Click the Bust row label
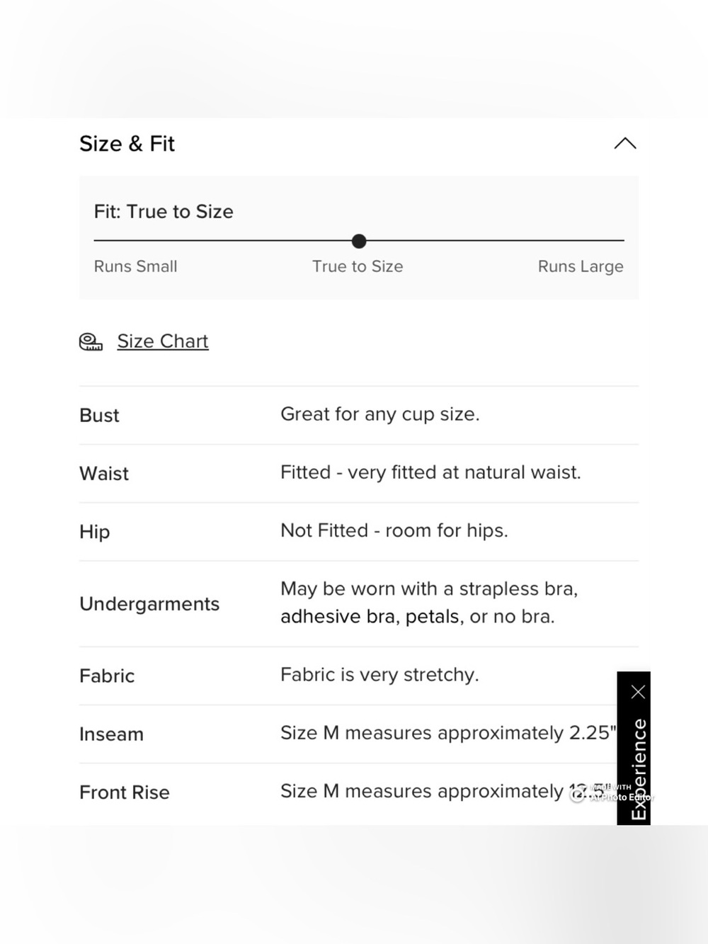 click(99, 416)
